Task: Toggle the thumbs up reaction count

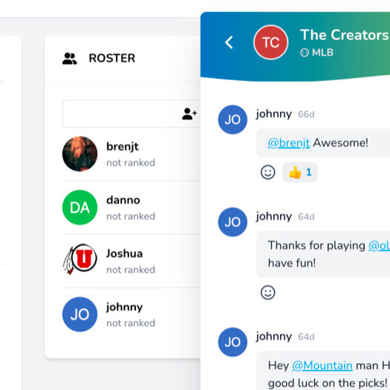Action: point(300,172)
